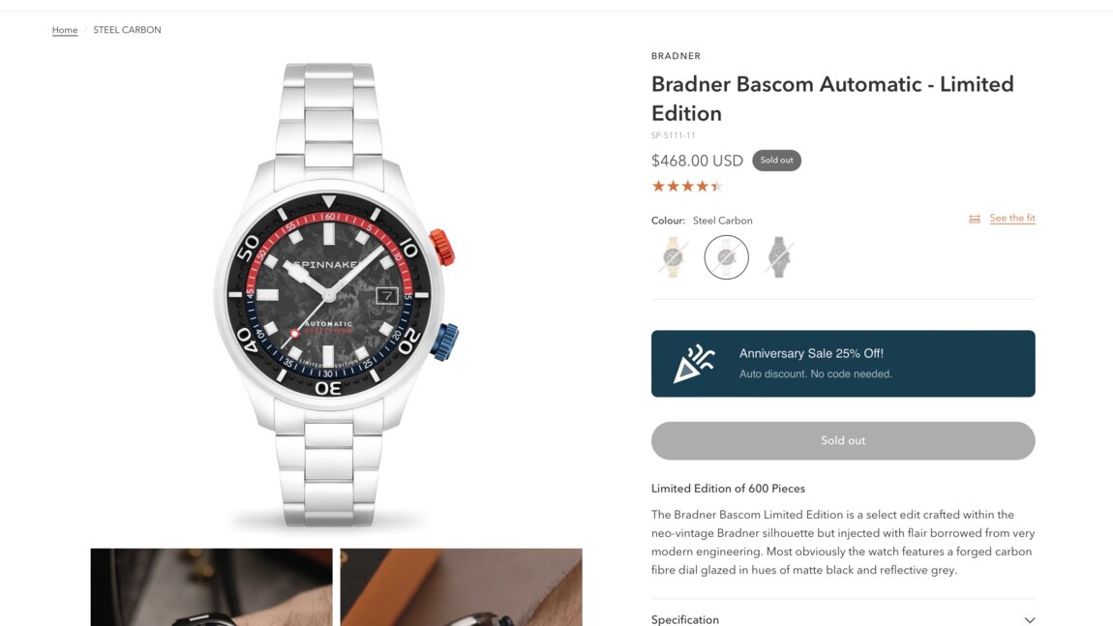Image resolution: width=1113 pixels, height=626 pixels.
Task: Click the party popper icon in sale banner
Action: (694, 364)
